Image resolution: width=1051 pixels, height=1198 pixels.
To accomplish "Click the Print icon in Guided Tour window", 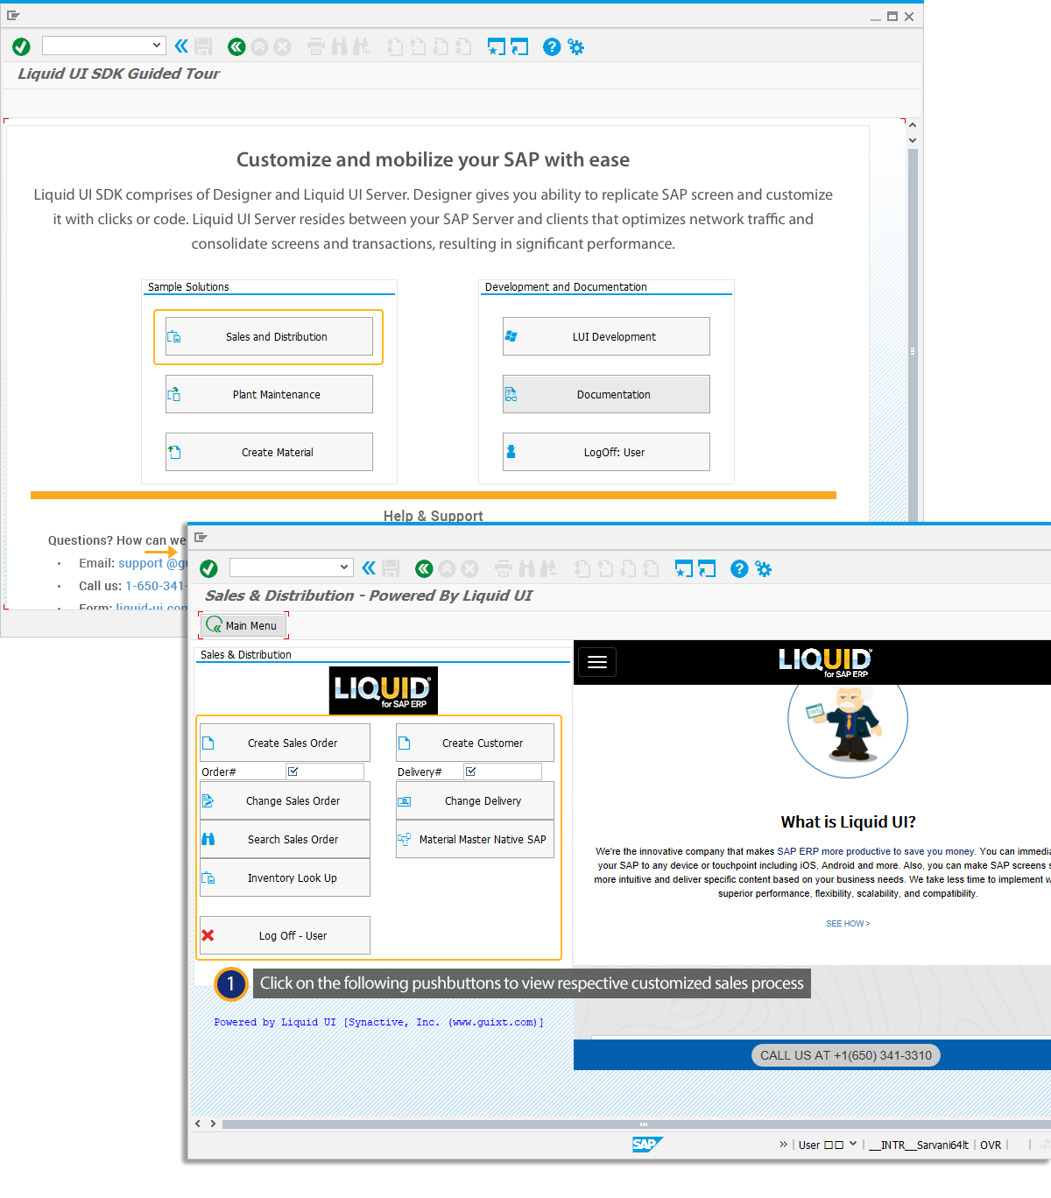I will pos(316,46).
